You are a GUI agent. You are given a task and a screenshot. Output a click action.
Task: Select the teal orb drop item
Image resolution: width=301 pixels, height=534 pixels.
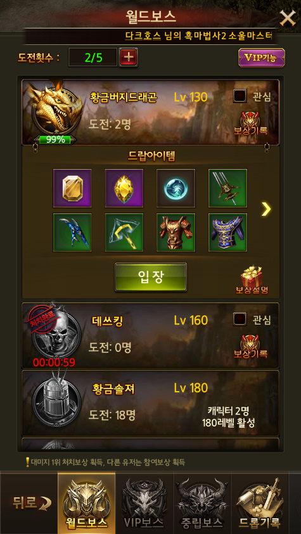pyautogui.click(x=176, y=188)
